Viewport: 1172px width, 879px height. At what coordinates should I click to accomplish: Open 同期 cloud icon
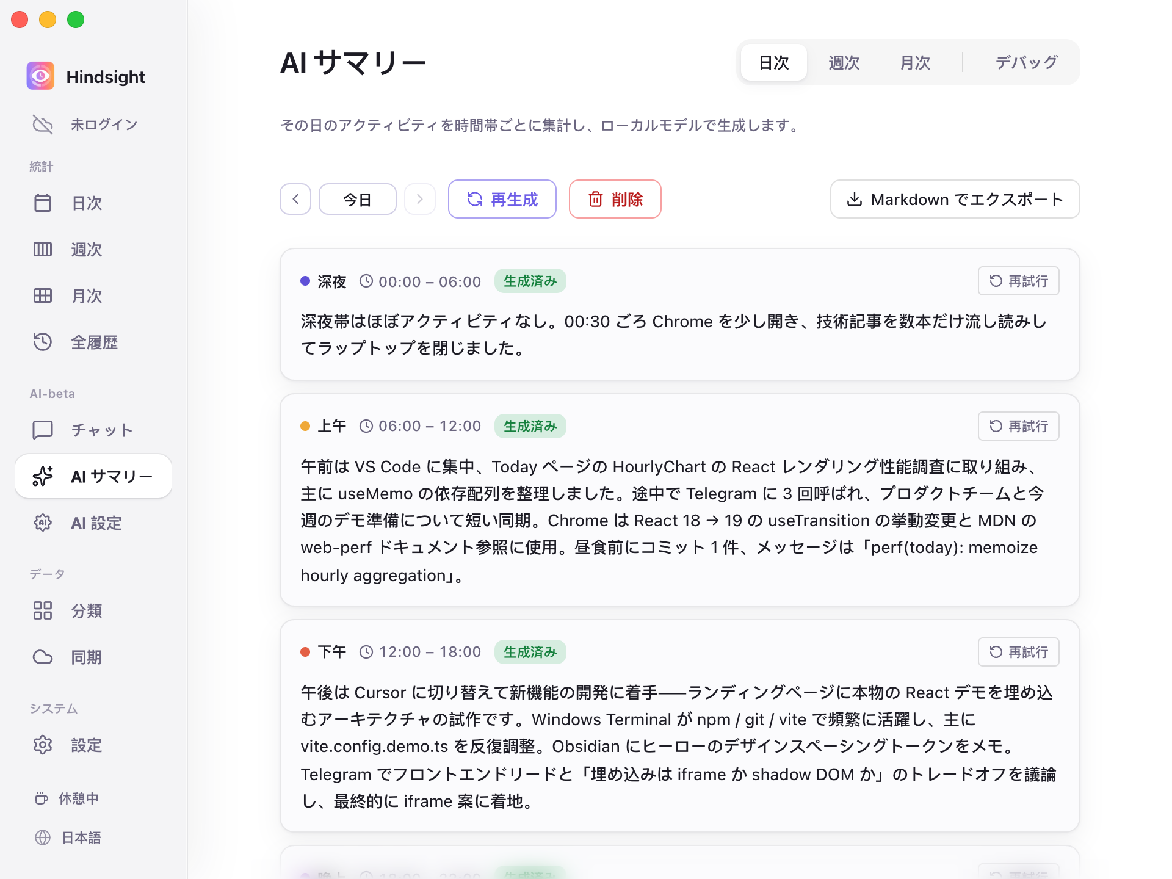click(43, 657)
